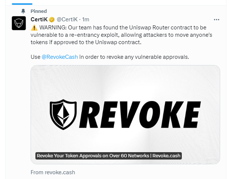This screenshot has height=179, width=229.
Task: Click the @RevokeCash mention
Action: (60, 57)
